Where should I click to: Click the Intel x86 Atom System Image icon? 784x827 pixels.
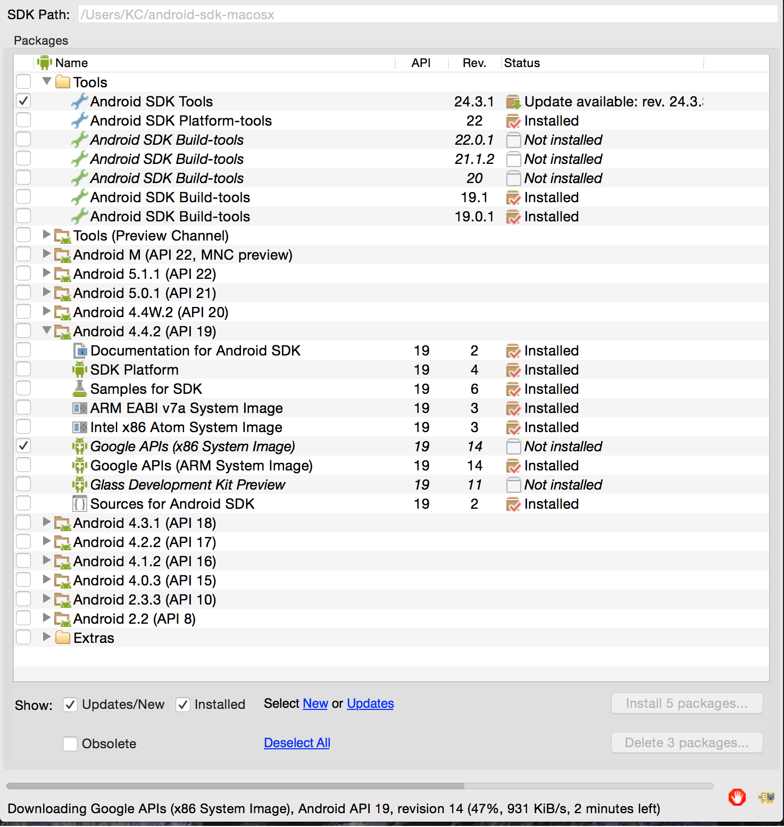pyautogui.click(x=80, y=427)
